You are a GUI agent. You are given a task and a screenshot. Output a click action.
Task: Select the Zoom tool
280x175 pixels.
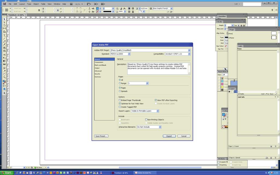(4, 77)
